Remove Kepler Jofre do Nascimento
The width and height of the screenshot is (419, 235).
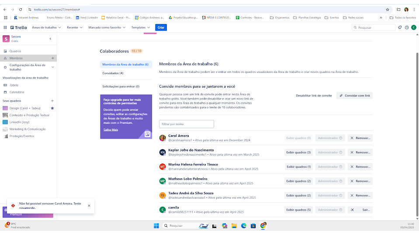[360, 152]
